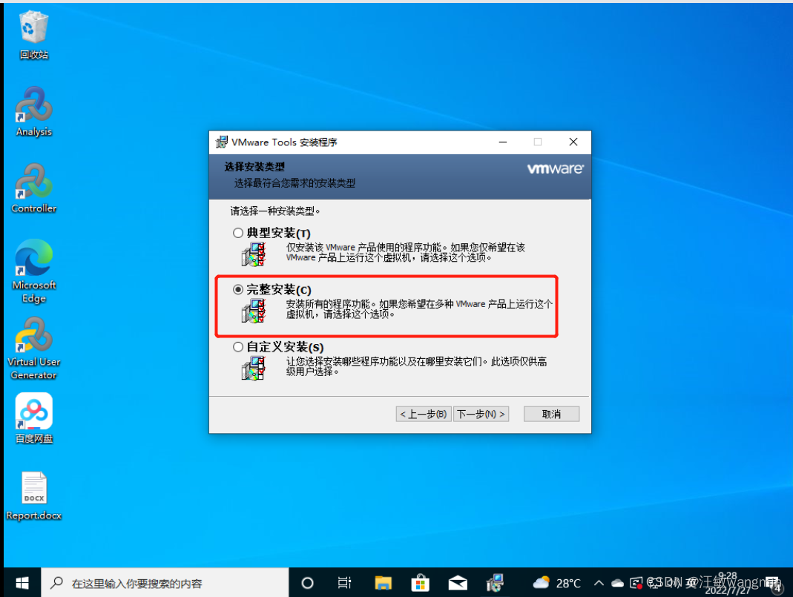Click the installer icon under 完整安装

[254, 311]
